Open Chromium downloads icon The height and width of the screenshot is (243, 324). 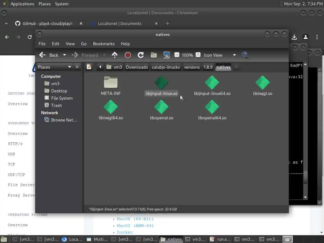294,37
